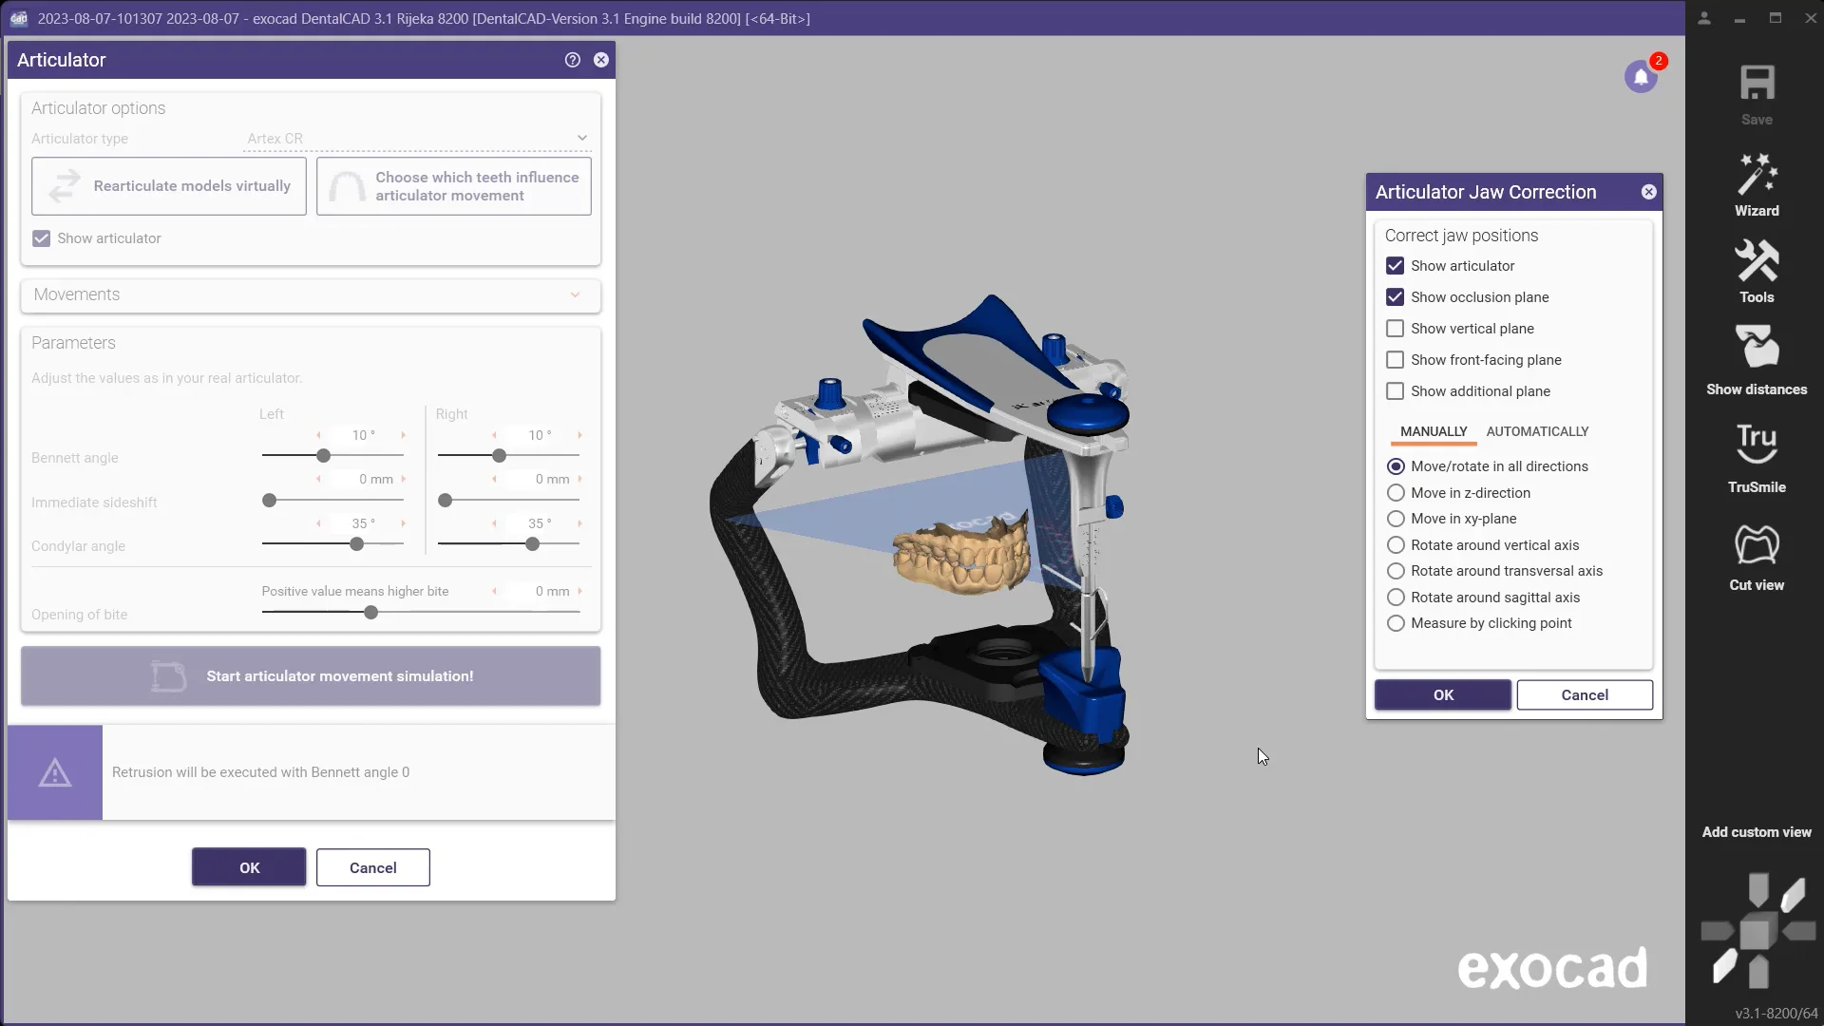Click Right Bennett angle slider handle
1824x1026 pixels.
tap(499, 456)
